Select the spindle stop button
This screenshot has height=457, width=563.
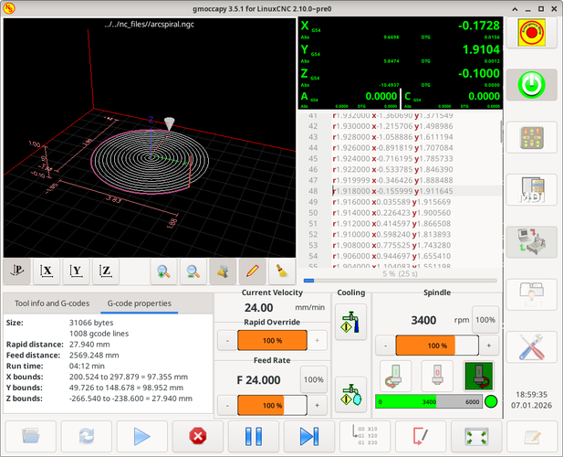[x=437, y=376]
